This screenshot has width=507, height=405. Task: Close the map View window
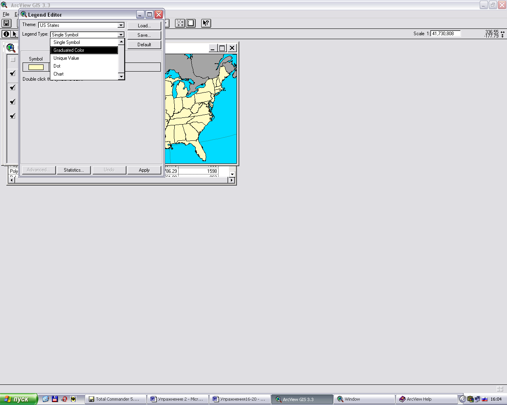(x=232, y=48)
